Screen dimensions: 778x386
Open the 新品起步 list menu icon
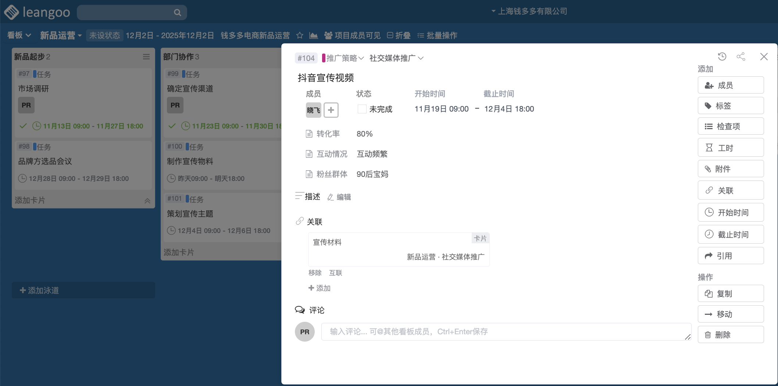click(x=146, y=57)
